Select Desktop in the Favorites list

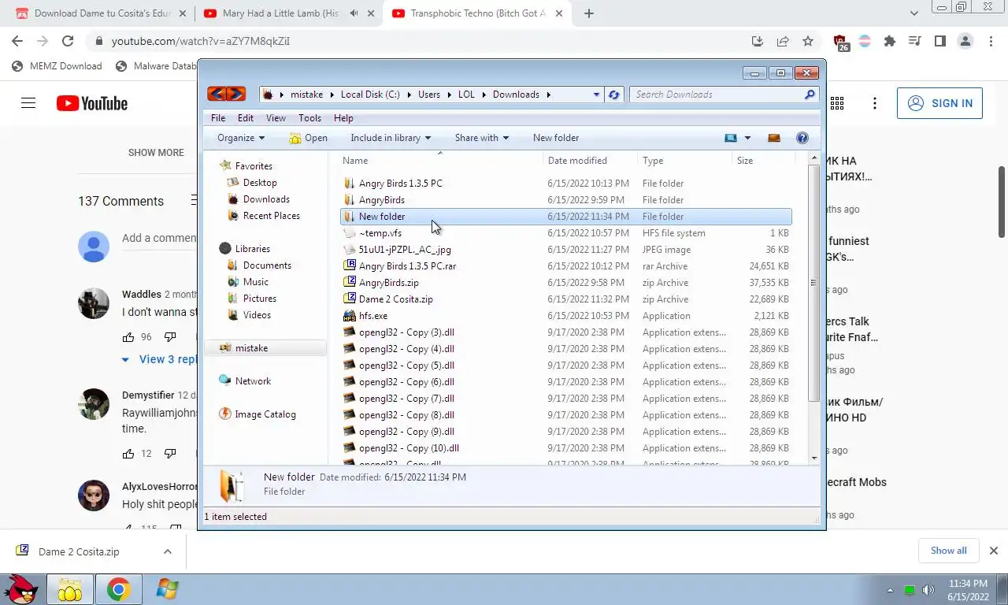pos(260,183)
